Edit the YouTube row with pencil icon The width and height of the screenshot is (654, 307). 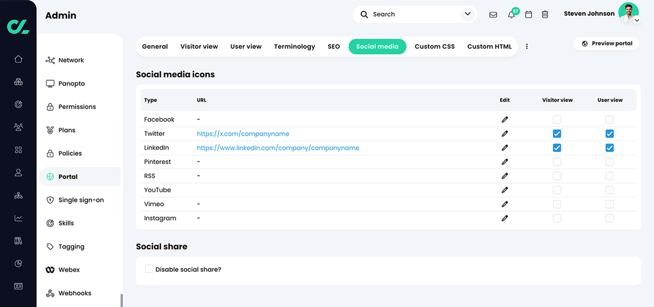point(505,190)
